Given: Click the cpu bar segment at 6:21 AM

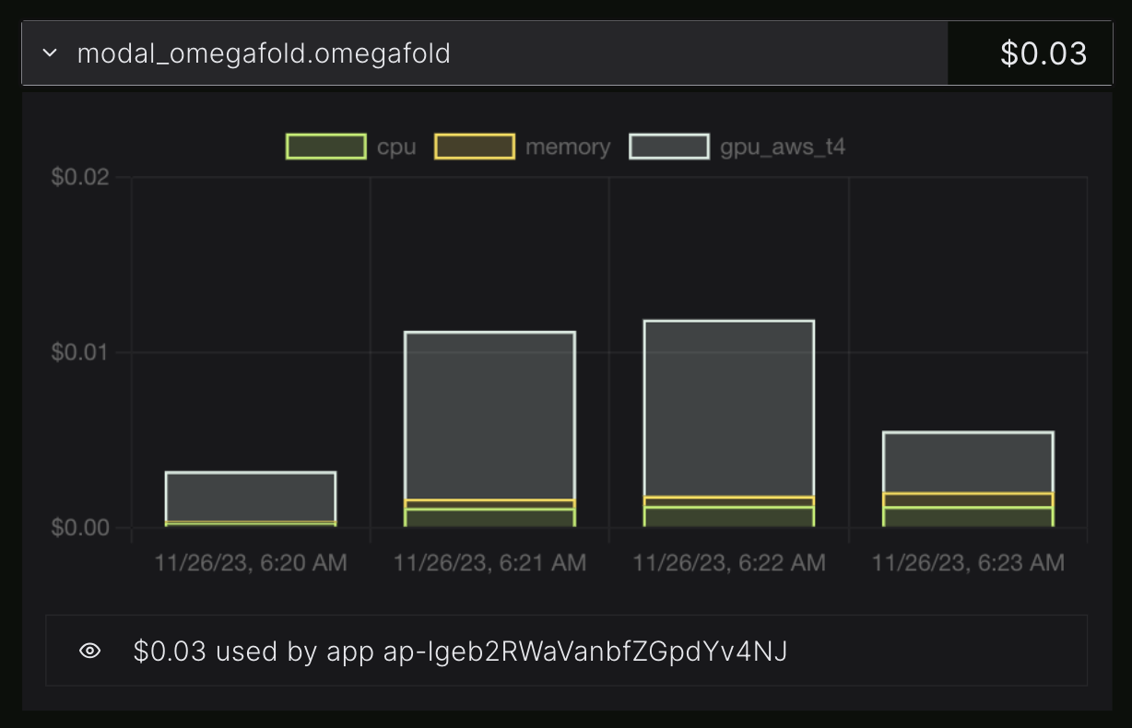Looking at the screenshot, I should point(489,517).
